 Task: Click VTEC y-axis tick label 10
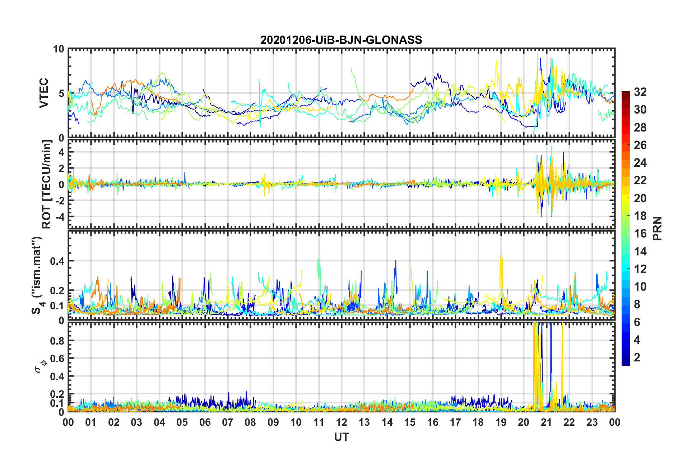coord(59,49)
